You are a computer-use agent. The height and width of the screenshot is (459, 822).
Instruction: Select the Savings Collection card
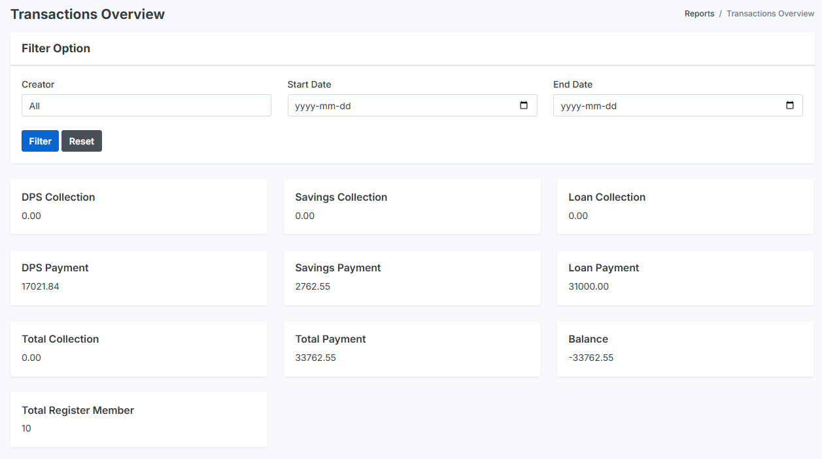412,207
